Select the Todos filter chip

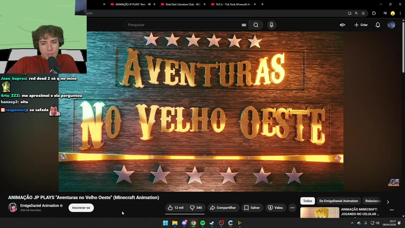308,201
